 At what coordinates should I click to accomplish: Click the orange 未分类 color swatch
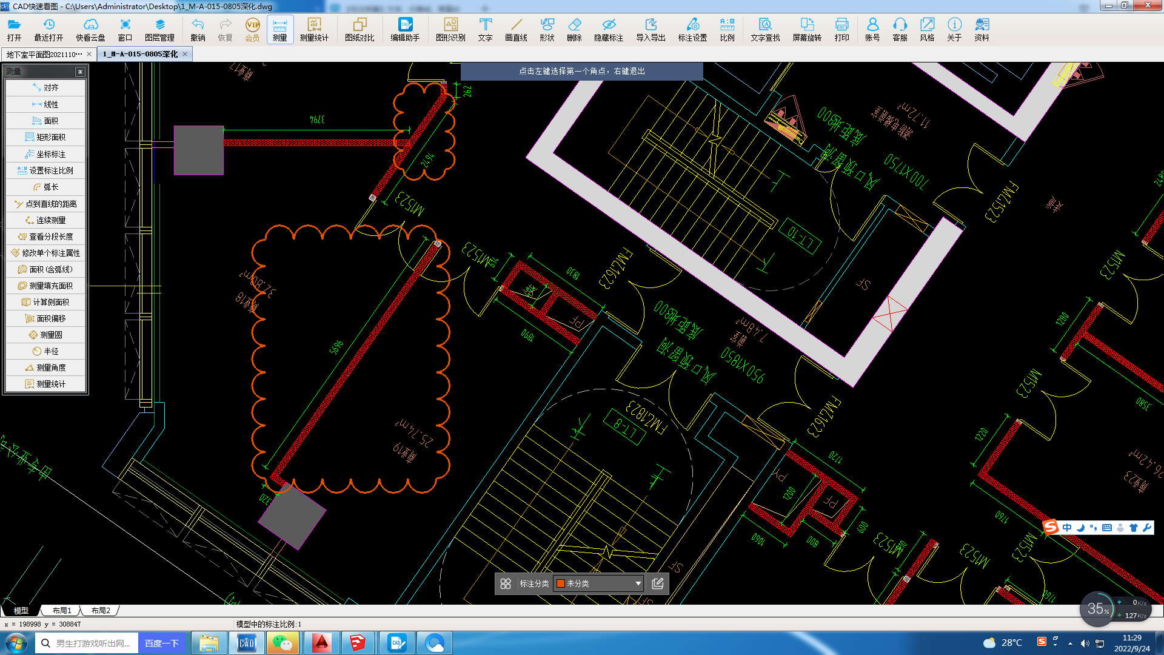click(x=561, y=583)
